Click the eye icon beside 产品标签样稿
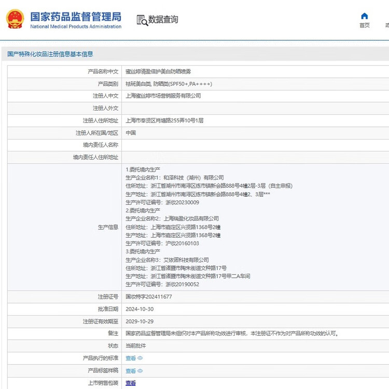 pos(140,371)
